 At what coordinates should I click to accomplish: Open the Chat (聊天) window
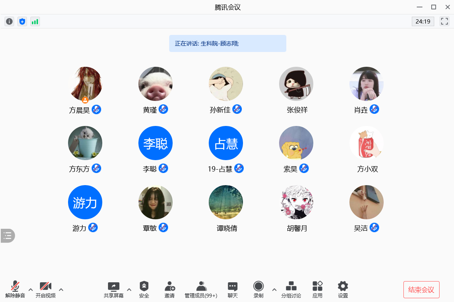tap(233, 290)
